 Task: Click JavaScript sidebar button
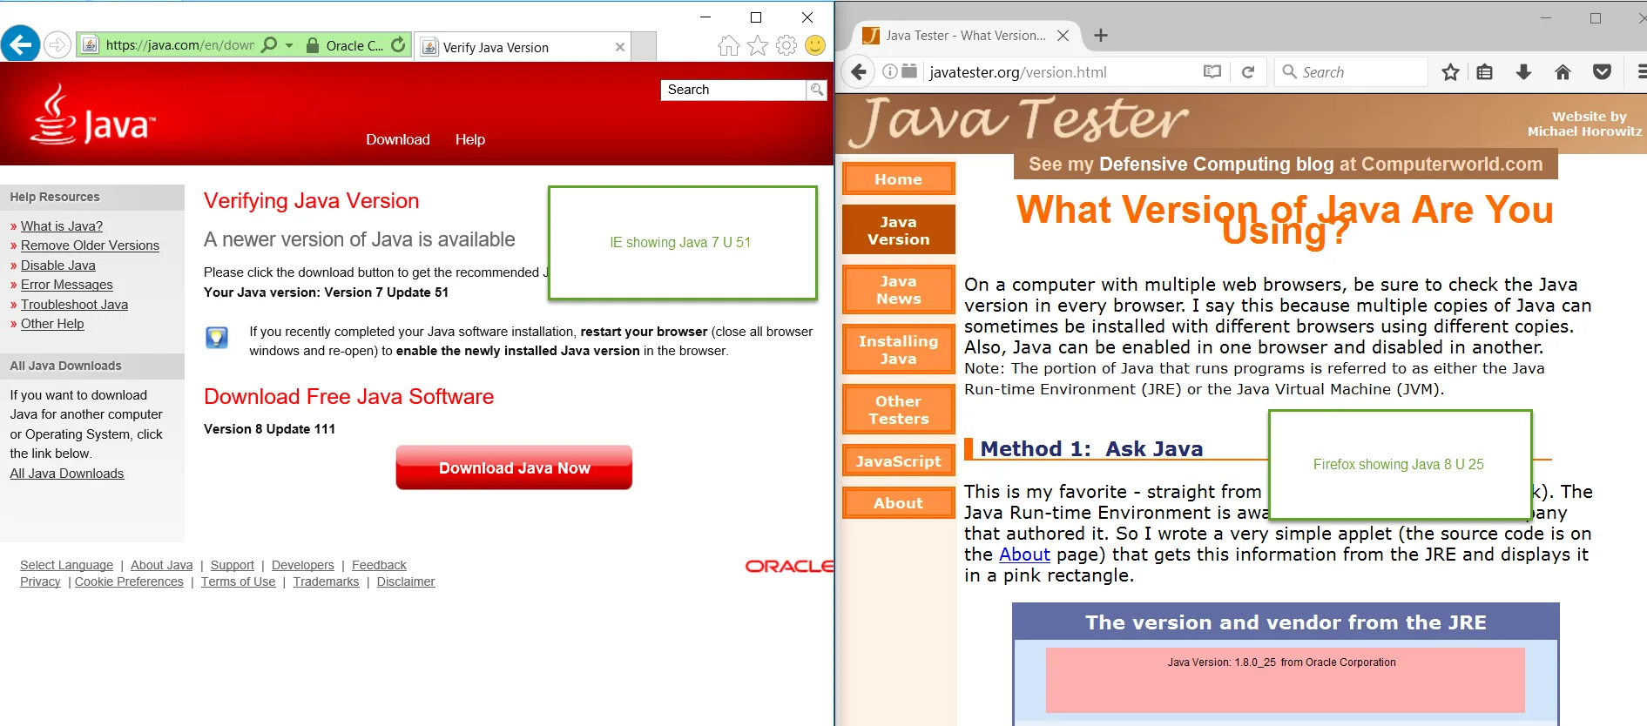click(898, 461)
